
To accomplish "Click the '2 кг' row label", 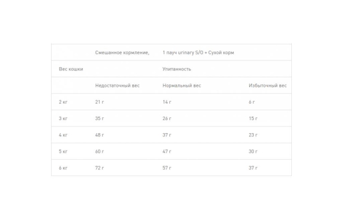I will 63,102.
